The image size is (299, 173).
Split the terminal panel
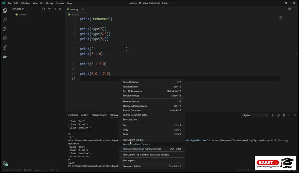pyautogui.click(x=278, y=115)
